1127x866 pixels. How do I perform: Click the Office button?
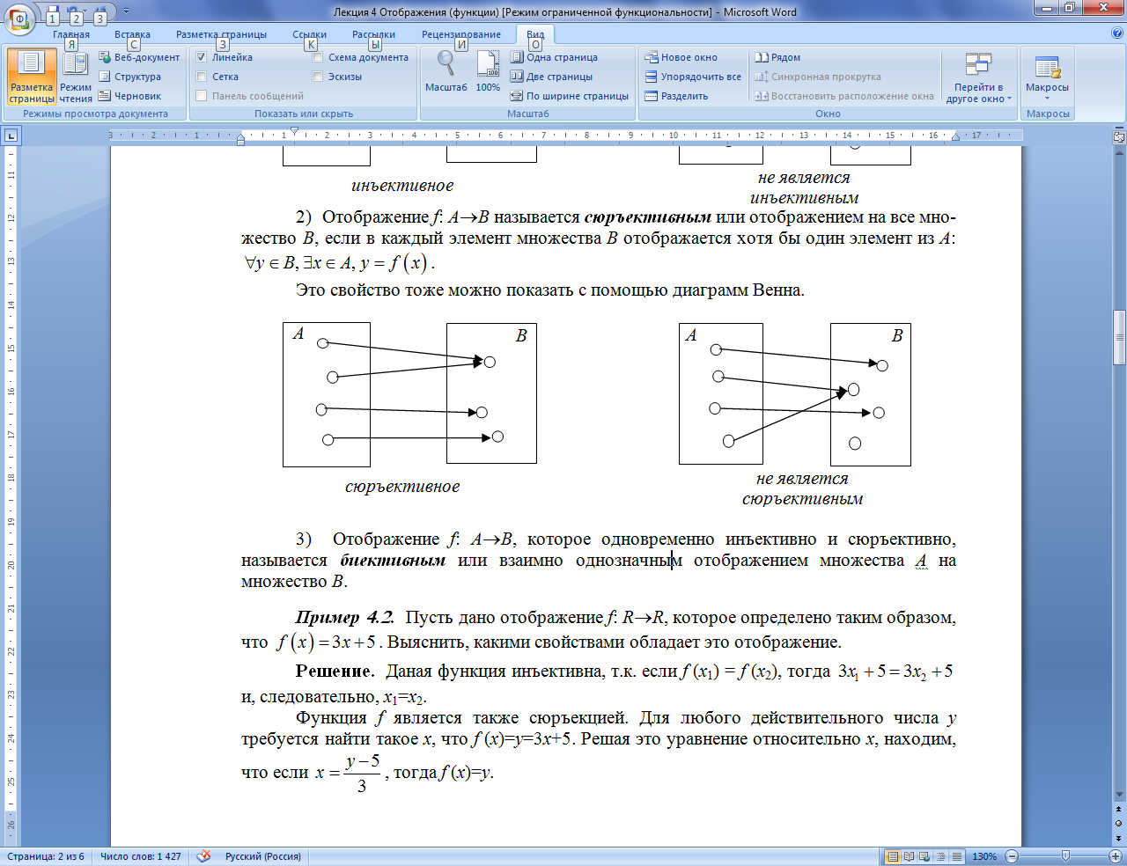tap(19, 17)
